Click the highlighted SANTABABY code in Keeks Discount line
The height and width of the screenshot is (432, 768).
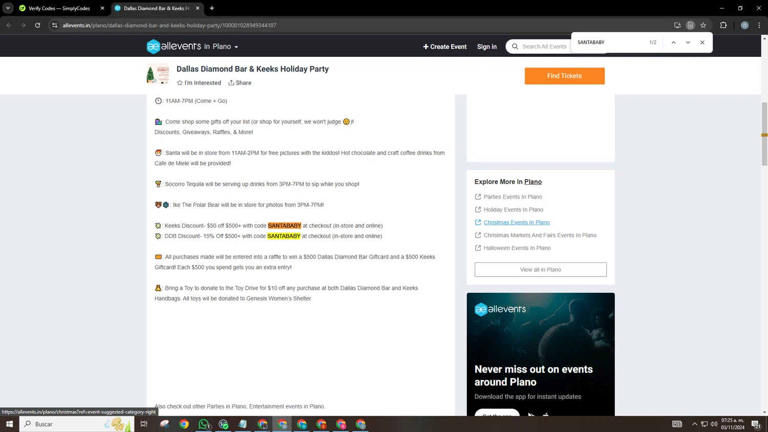[284, 226]
